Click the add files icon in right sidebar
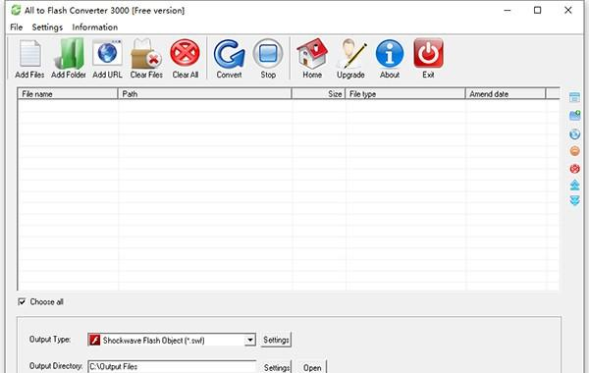The image size is (589, 373). [574, 97]
